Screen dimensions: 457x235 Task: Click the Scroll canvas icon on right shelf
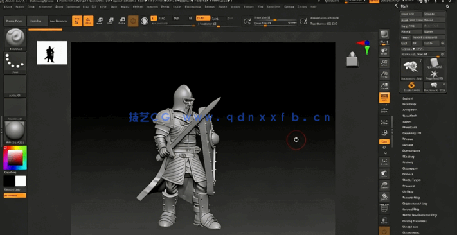(x=384, y=51)
